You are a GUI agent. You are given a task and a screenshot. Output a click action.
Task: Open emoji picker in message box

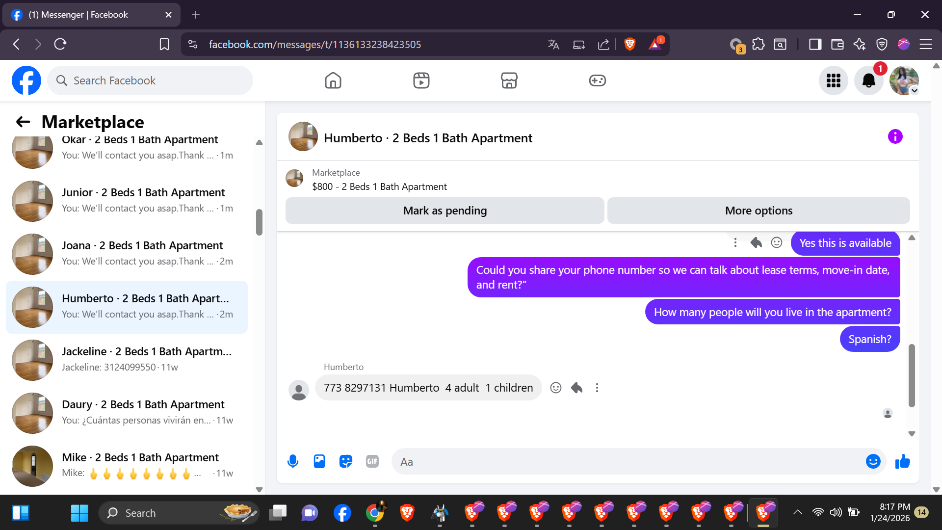click(x=873, y=461)
